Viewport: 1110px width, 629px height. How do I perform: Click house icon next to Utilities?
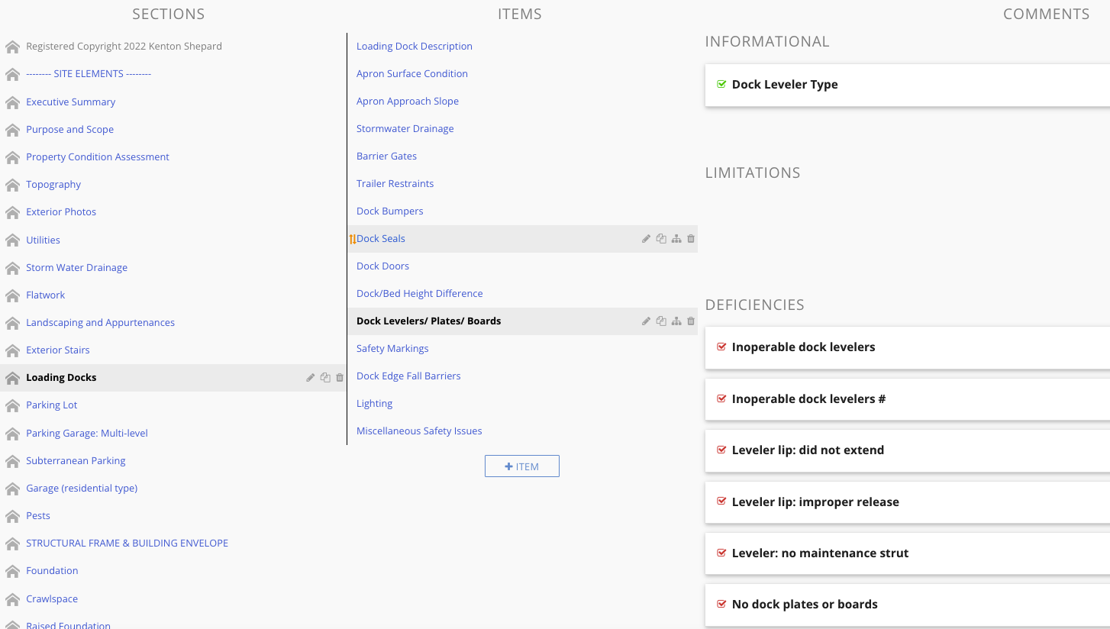(12, 240)
